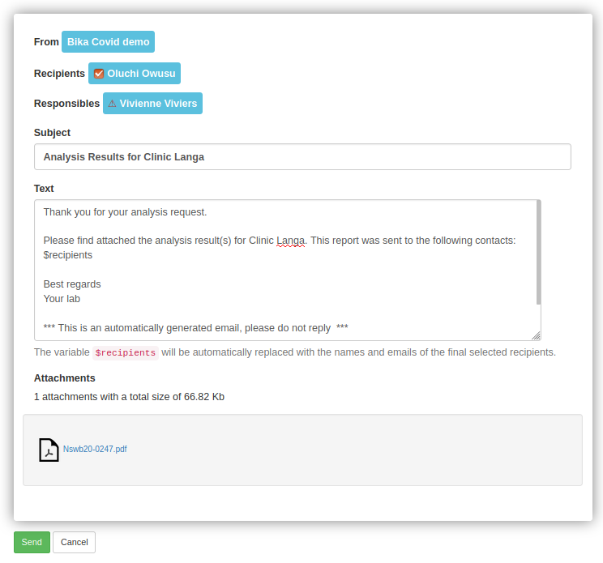Focus the Subject input field
603x563 pixels.
point(301,157)
